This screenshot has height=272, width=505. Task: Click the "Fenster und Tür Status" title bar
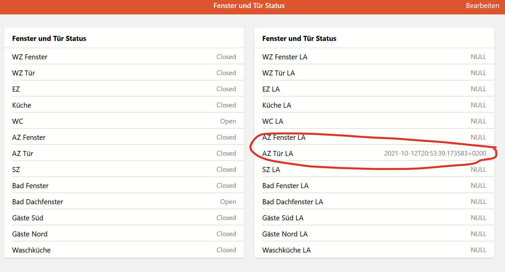pyautogui.click(x=249, y=6)
